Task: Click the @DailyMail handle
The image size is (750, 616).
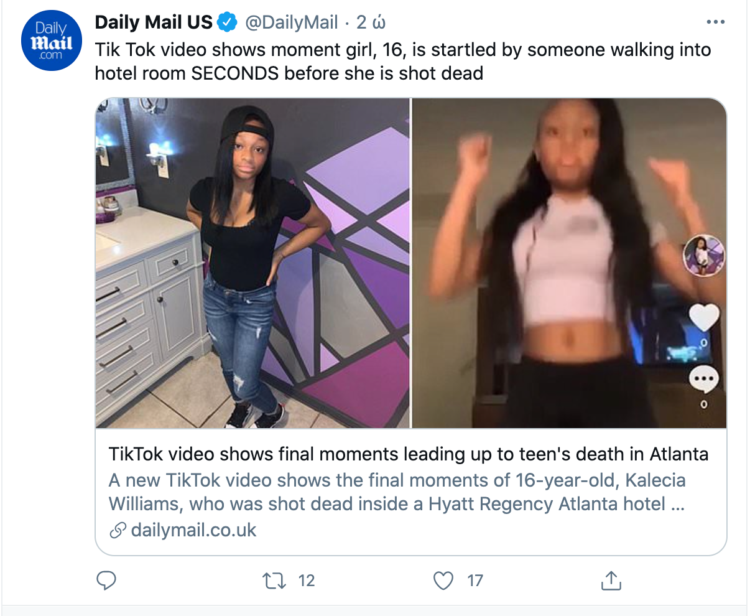Action: tap(292, 23)
